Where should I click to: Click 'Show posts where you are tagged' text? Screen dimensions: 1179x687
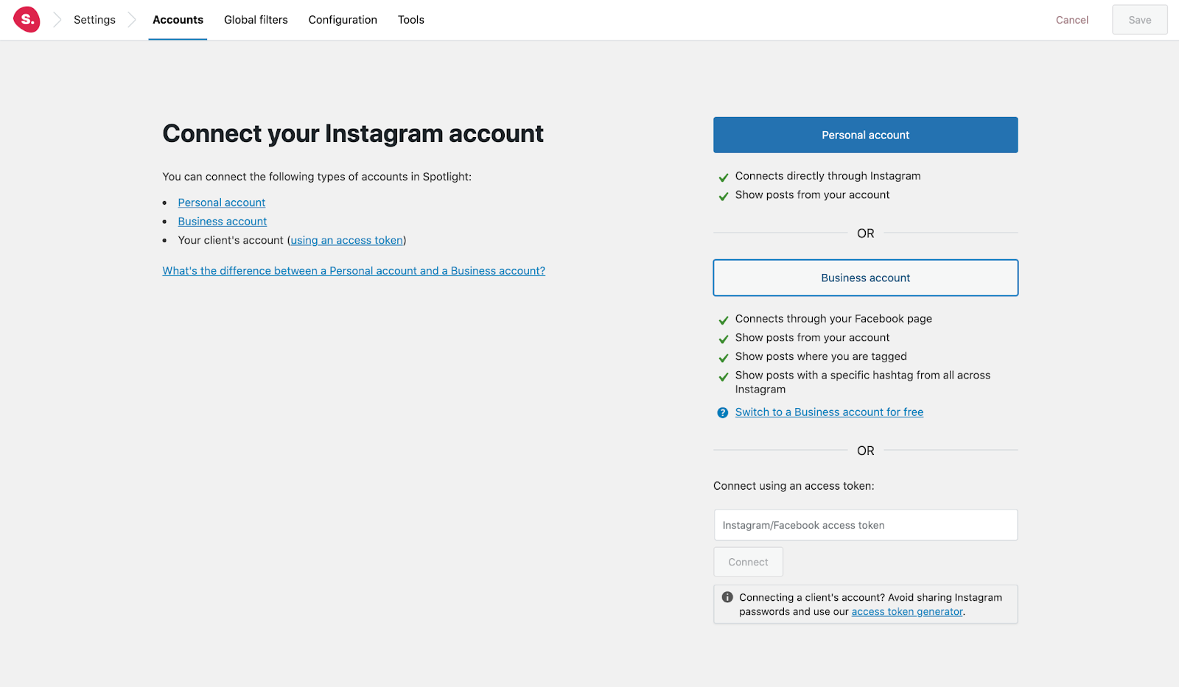tap(821, 356)
